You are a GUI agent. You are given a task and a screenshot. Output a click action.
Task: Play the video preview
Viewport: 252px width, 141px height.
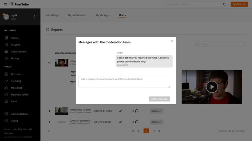[212, 87]
